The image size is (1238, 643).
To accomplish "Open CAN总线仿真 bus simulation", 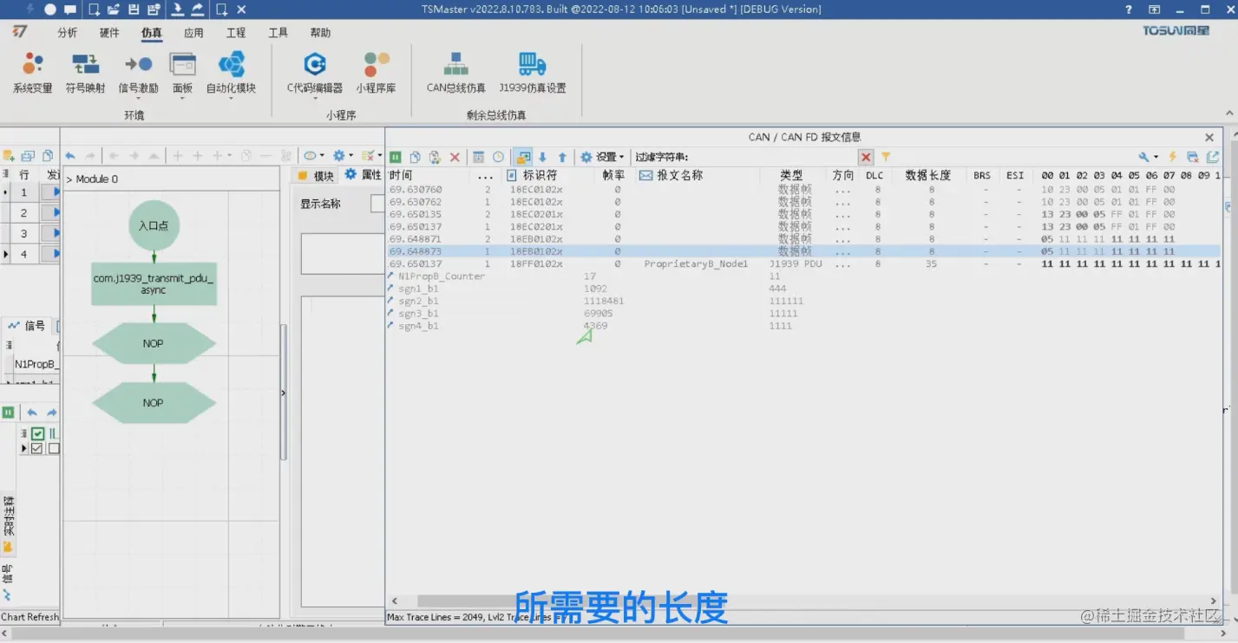I will click(455, 72).
